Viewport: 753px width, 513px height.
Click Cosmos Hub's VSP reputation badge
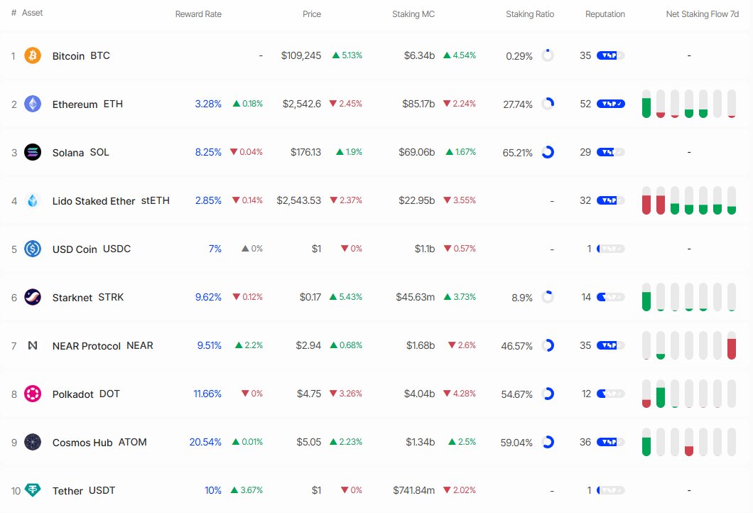pos(610,442)
